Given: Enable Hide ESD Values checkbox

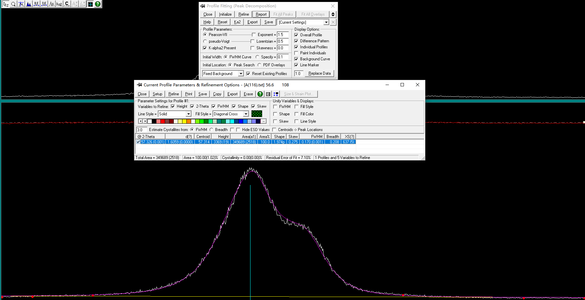Looking at the screenshot, I should [x=238, y=130].
